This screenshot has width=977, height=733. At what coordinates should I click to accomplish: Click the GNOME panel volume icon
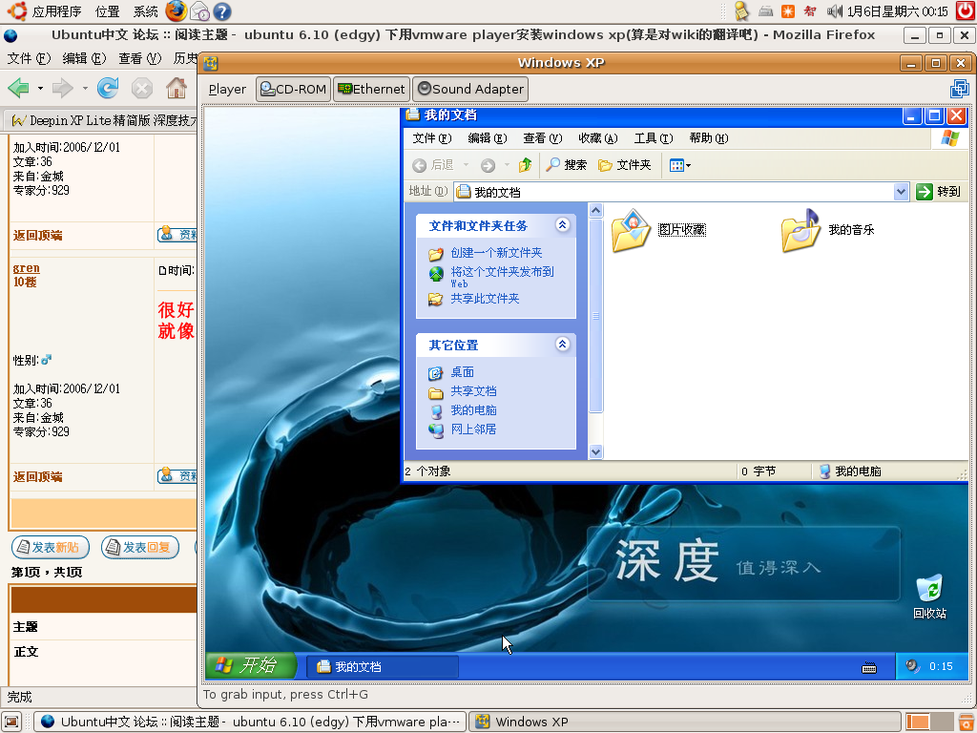pyautogui.click(x=834, y=10)
